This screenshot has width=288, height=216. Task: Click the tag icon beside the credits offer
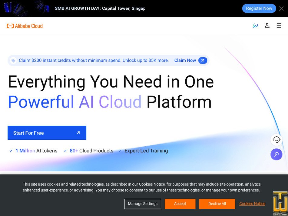pyautogui.click(x=13, y=60)
